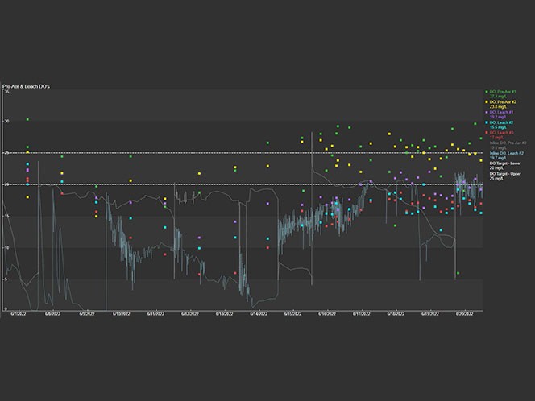Viewport: 535px width, 401px height.
Task: Toggle the Inline DO, Leach #2 series label
Action: (x=507, y=153)
